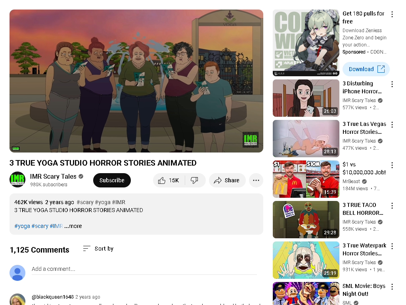This screenshot has height=305, width=406.
Task: Open more actions ellipsis beside Share
Action: 256,180
